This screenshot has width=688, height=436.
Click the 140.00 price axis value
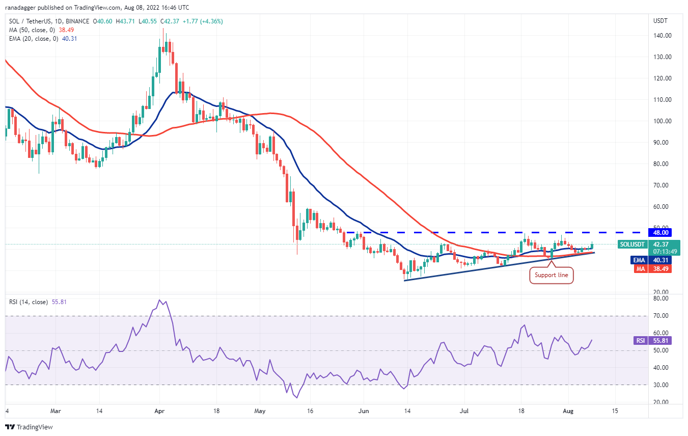point(663,36)
